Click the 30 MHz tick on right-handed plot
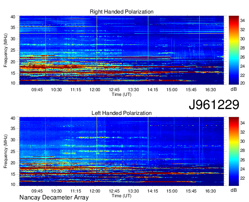Image resolution: width=249 pixels, height=202 pixels. 13,39
